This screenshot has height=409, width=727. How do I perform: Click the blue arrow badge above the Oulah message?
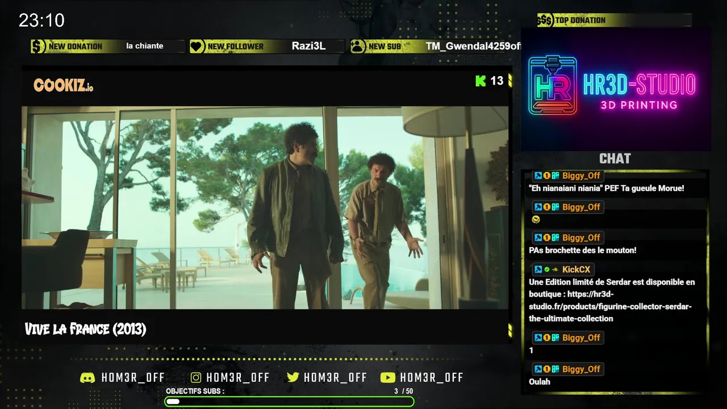point(538,369)
